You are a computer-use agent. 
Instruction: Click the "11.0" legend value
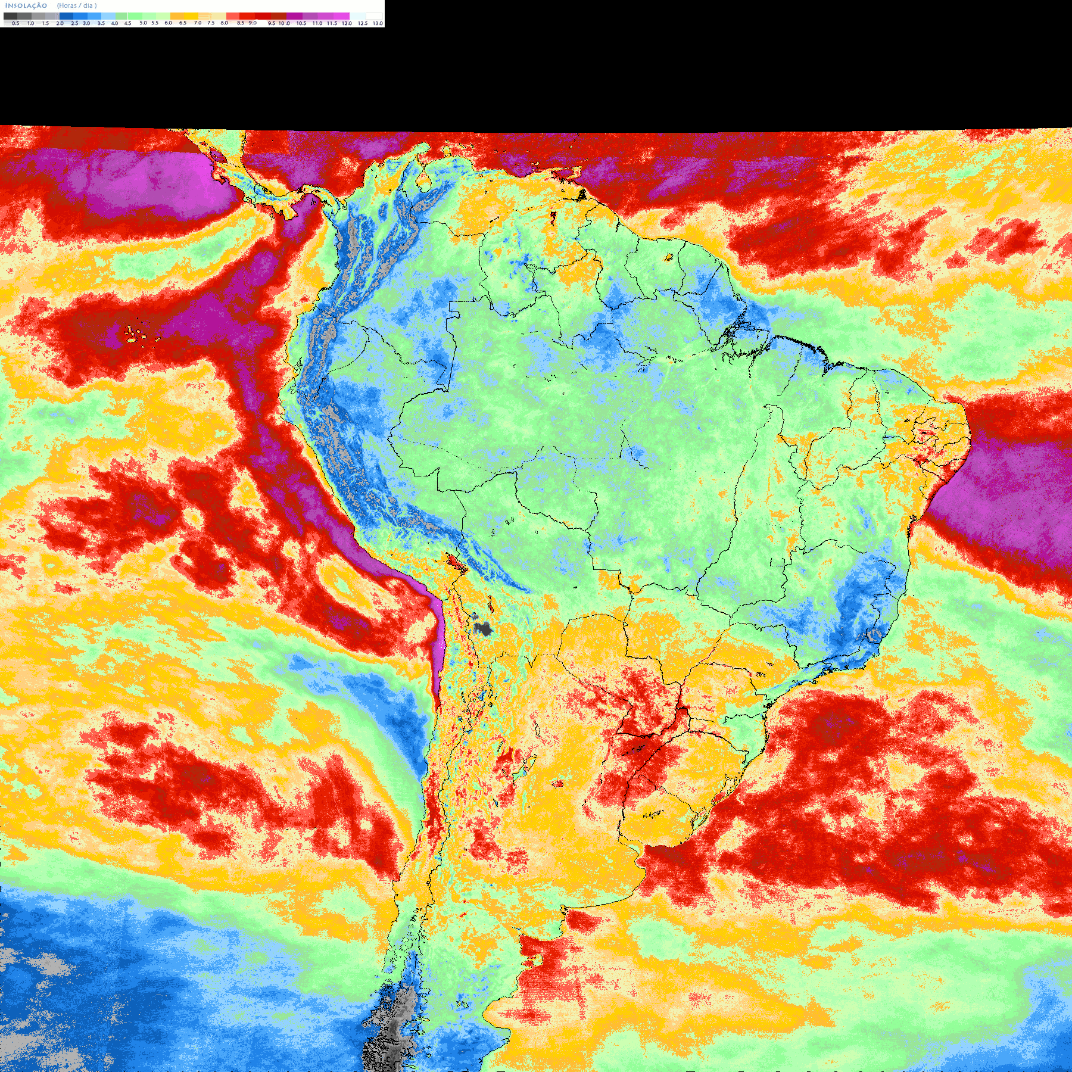click(317, 23)
